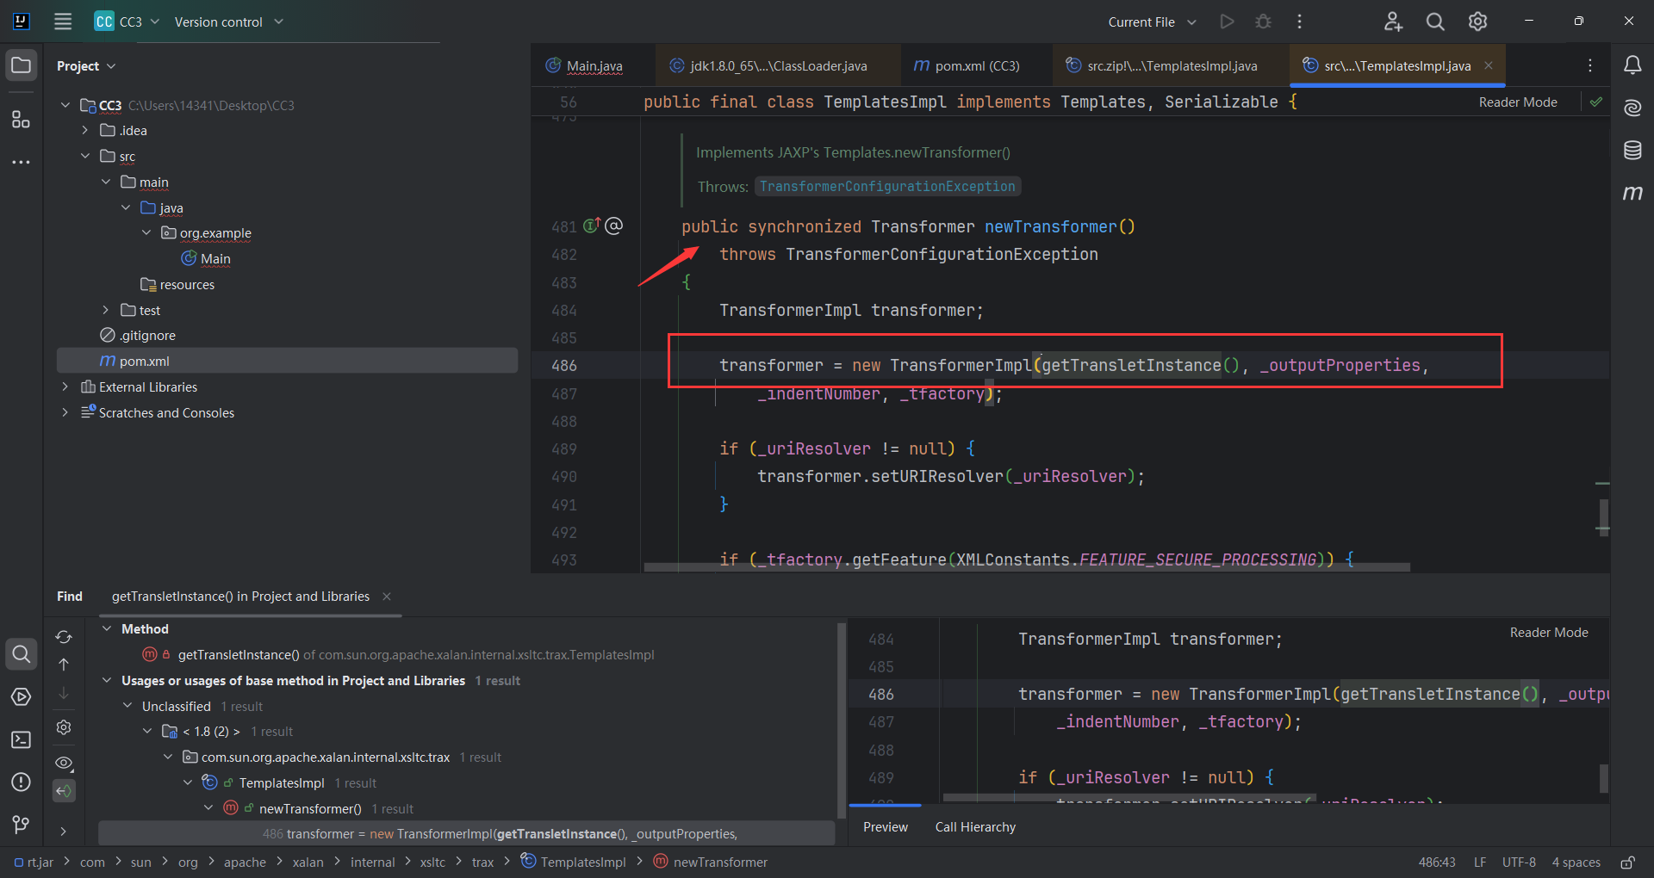
Task: Expand the .idea folder
Action: coord(84,130)
